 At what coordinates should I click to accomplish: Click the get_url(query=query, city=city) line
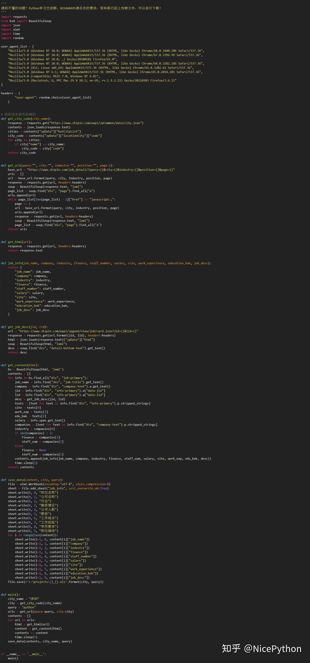tap(41, 611)
